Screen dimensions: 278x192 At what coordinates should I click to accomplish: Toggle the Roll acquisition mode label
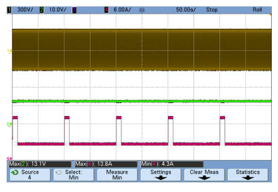click(257, 10)
